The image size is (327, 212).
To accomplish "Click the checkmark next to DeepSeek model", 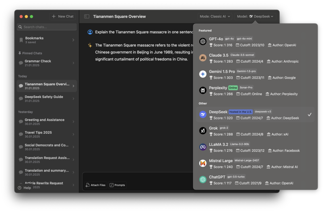I will point(310,114).
